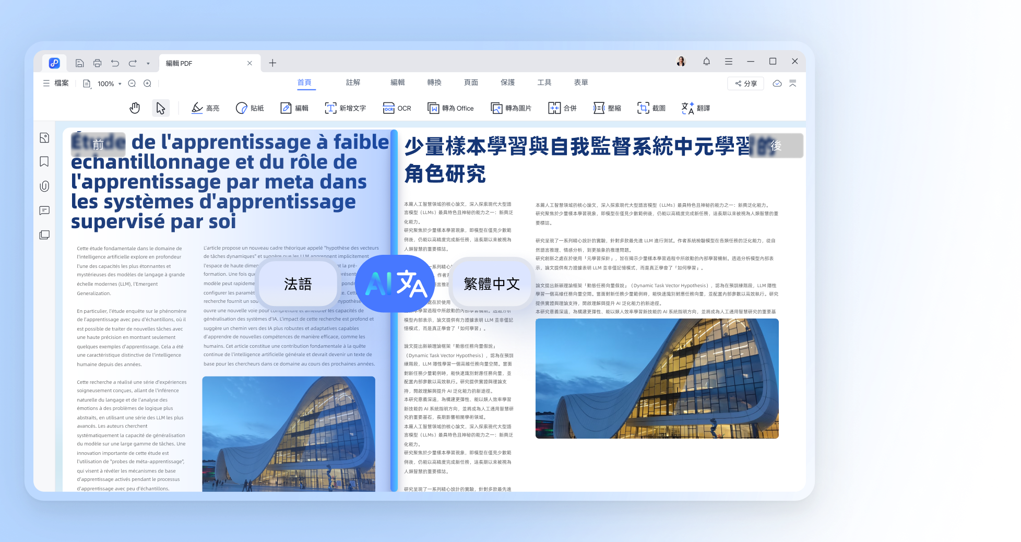Click 轉為圖片 convert to image tool

[512, 108]
